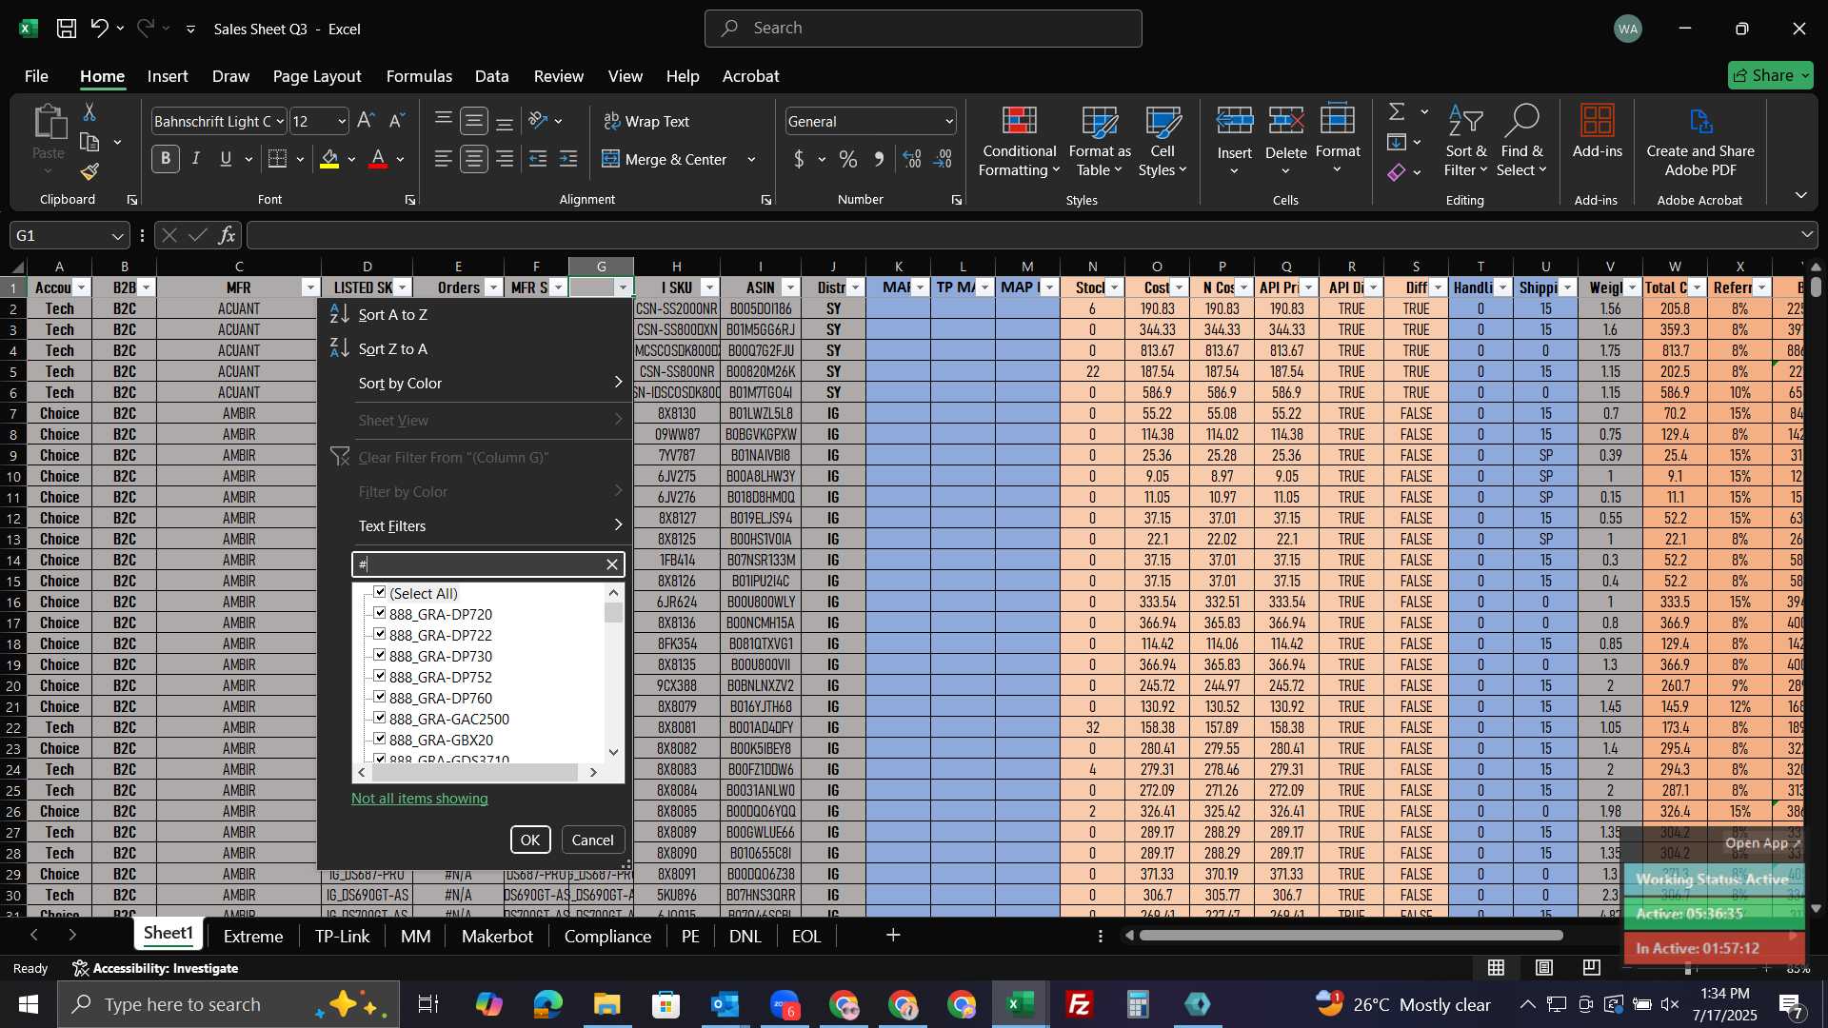
Task: Open the Data ribbon tab
Action: tap(491, 76)
